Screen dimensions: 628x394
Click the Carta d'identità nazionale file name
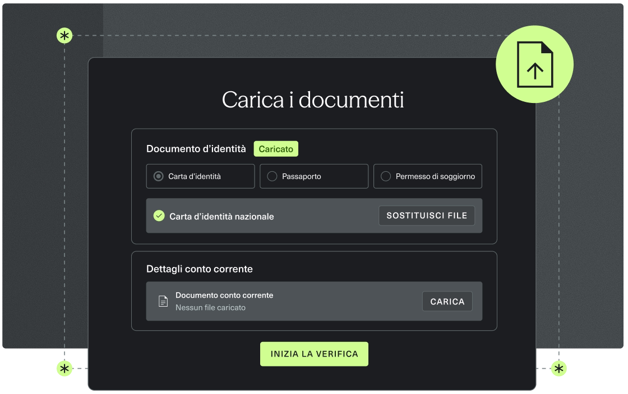221,217
